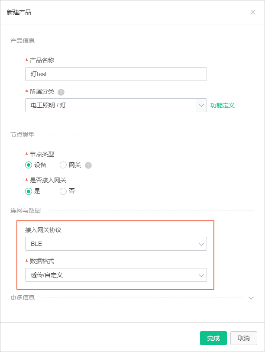Focus the 产品名称 input field
Viewport: 265px width, 352px height.
[116, 74]
